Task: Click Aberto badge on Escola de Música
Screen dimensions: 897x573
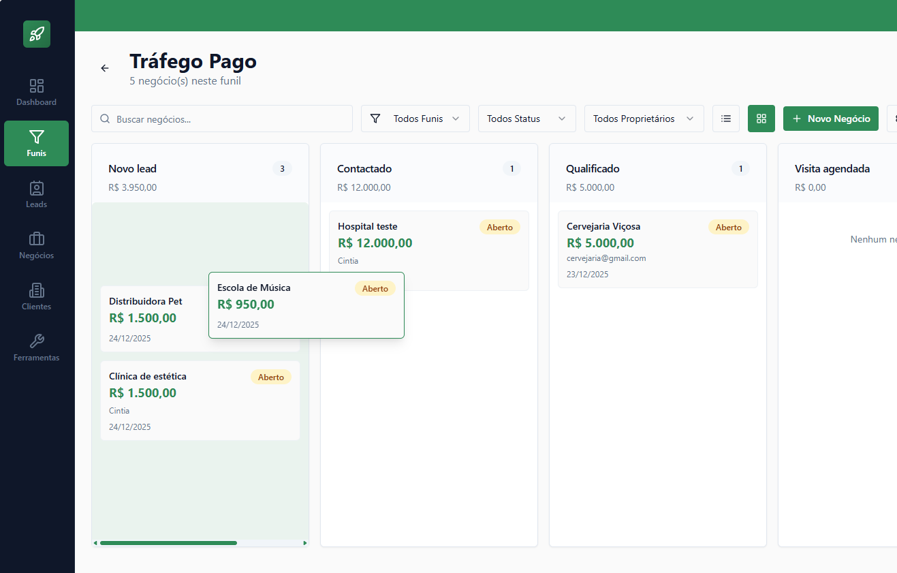Action: 375,288
